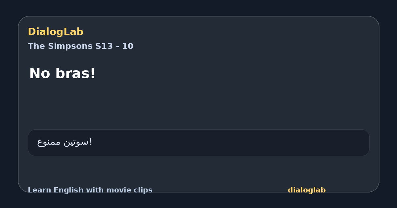Click the word bras! in the quote
397x208 pixels.
(76, 73)
